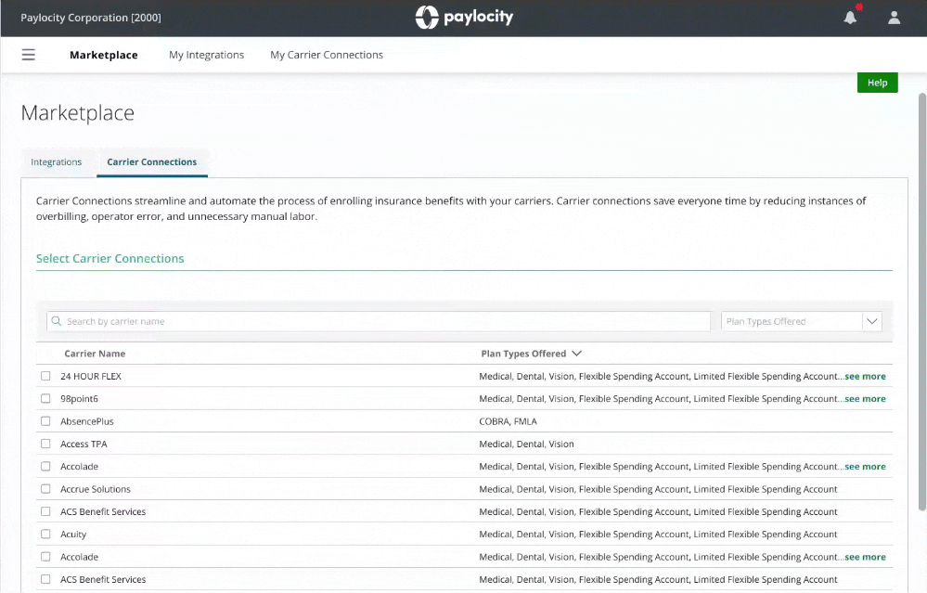Open the hamburger navigation menu
The height and width of the screenshot is (593, 927).
29,55
